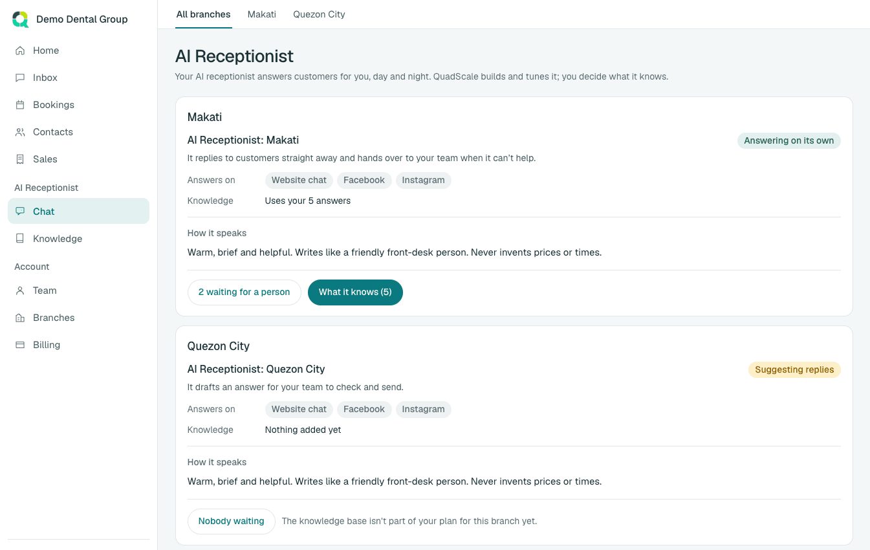Click the 'Suggesting replies' status badge
870x550 pixels.
pos(794,370)
